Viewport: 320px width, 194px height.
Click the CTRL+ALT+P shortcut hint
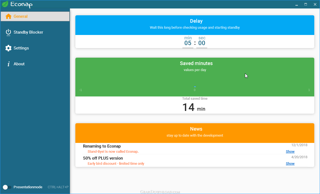58,187
